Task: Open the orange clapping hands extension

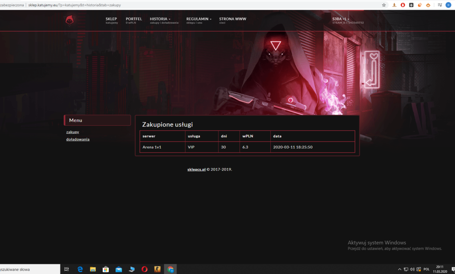Action: (420, 5)
